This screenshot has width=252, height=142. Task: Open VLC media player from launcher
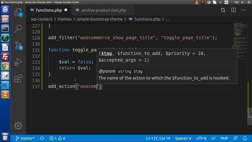[x=5, y=95]
